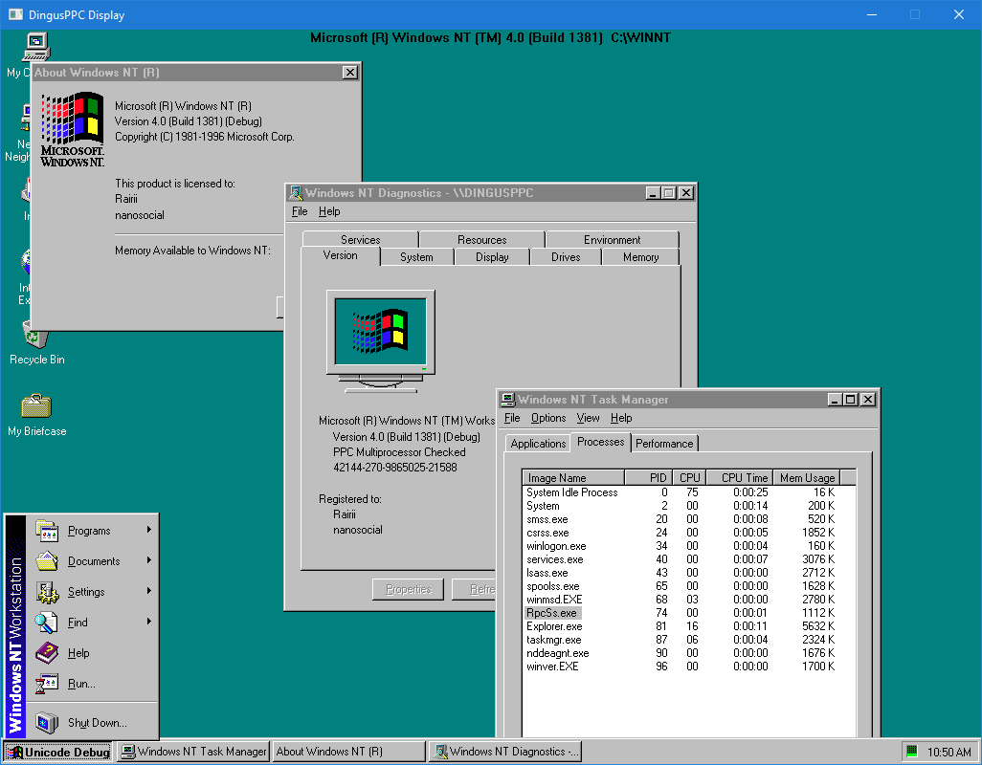
Task: Switch to the Environment tab in Diagnostics
Action: (x=612, y=240)
